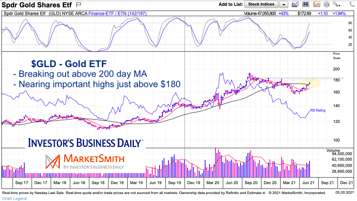Open the Add to List dropdown arrow
Image resolution: width=357 pixels, height=201 pixels.
point(284,4)
